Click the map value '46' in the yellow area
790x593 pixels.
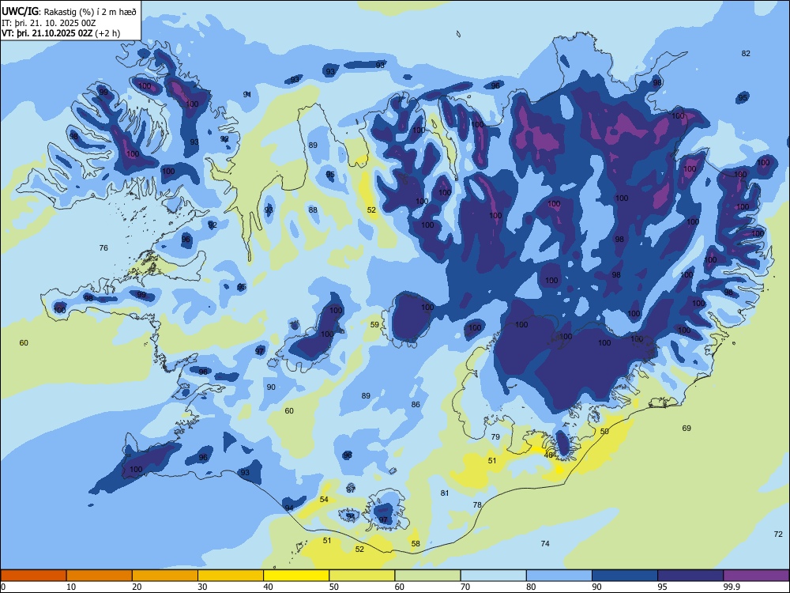pos(549,455)
